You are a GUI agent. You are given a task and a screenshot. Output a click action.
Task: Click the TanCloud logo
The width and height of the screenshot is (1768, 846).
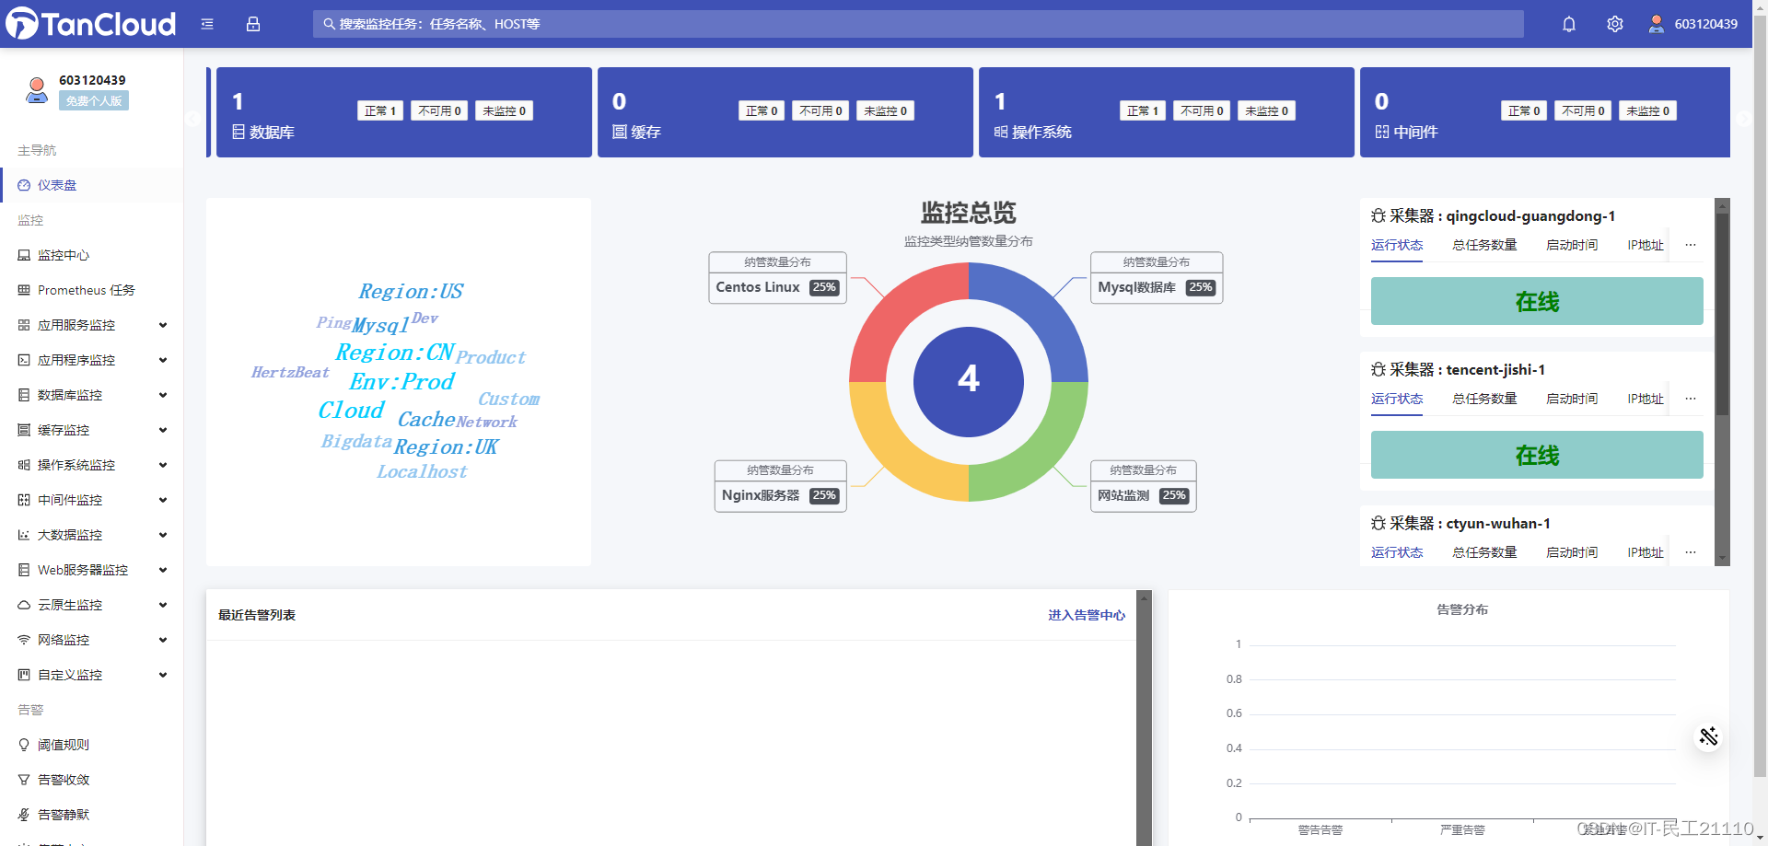(90, 24)
